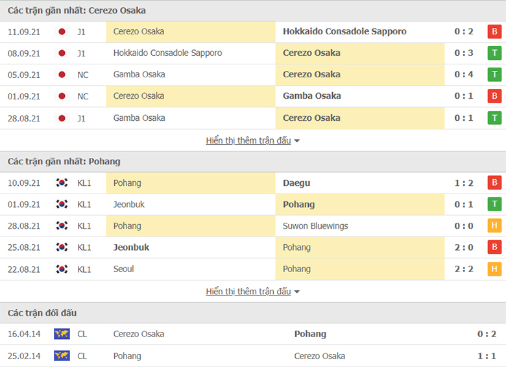Click the date 16.04.14
The image size is (506, 367).
point(24,334)
